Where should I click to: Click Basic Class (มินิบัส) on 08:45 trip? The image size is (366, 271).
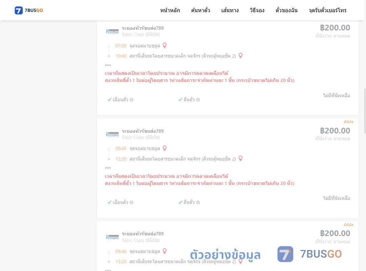(x=141, y=137)
